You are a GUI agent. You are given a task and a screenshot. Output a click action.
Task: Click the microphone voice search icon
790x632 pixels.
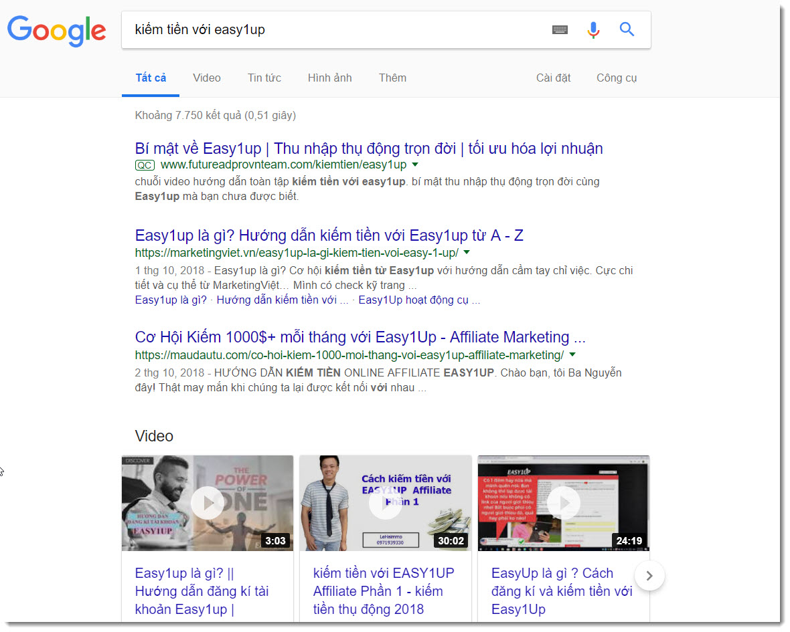point(593,29)
